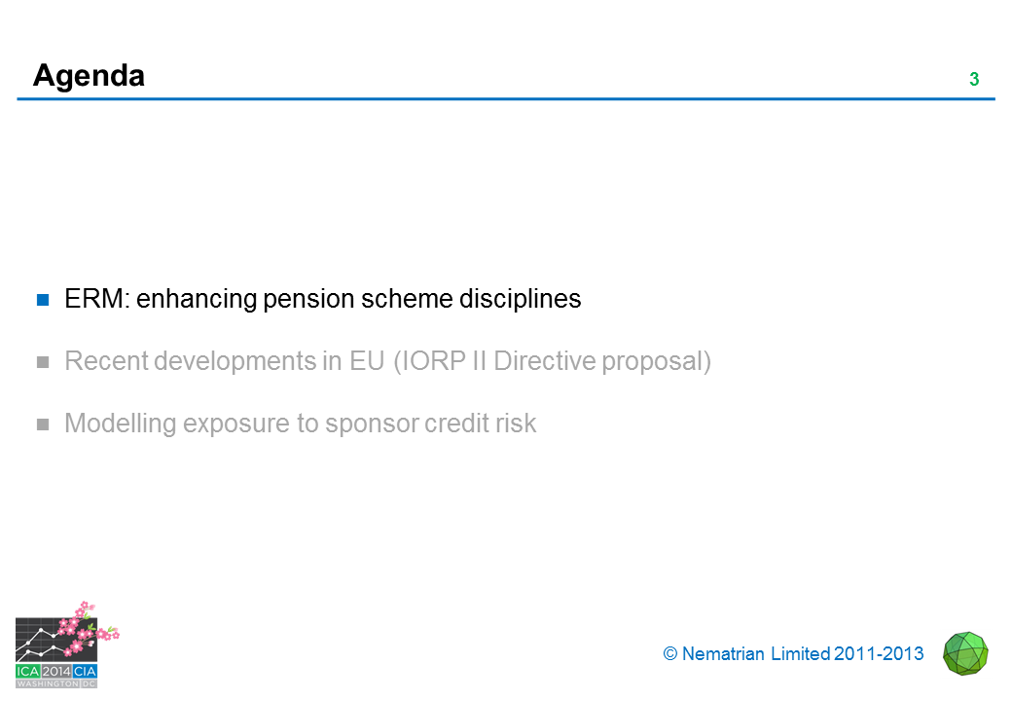Click the blue line under the title
1012x701 pixels.
pos(506,99)
